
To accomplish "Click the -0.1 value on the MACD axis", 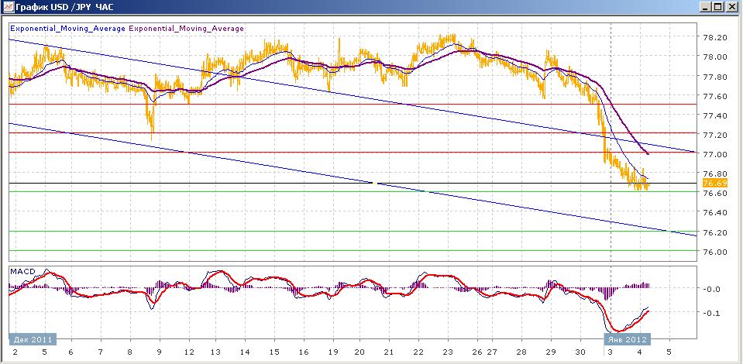I will tap(714, 313).
